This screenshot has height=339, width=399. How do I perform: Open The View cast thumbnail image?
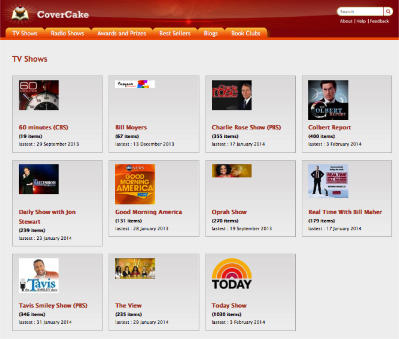point(135,268)
